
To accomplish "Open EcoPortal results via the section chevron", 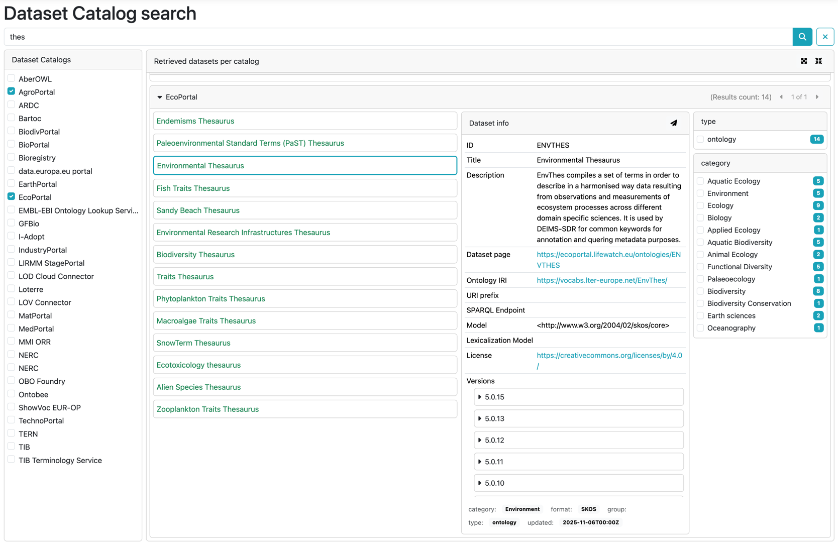I will coord(160,97).
